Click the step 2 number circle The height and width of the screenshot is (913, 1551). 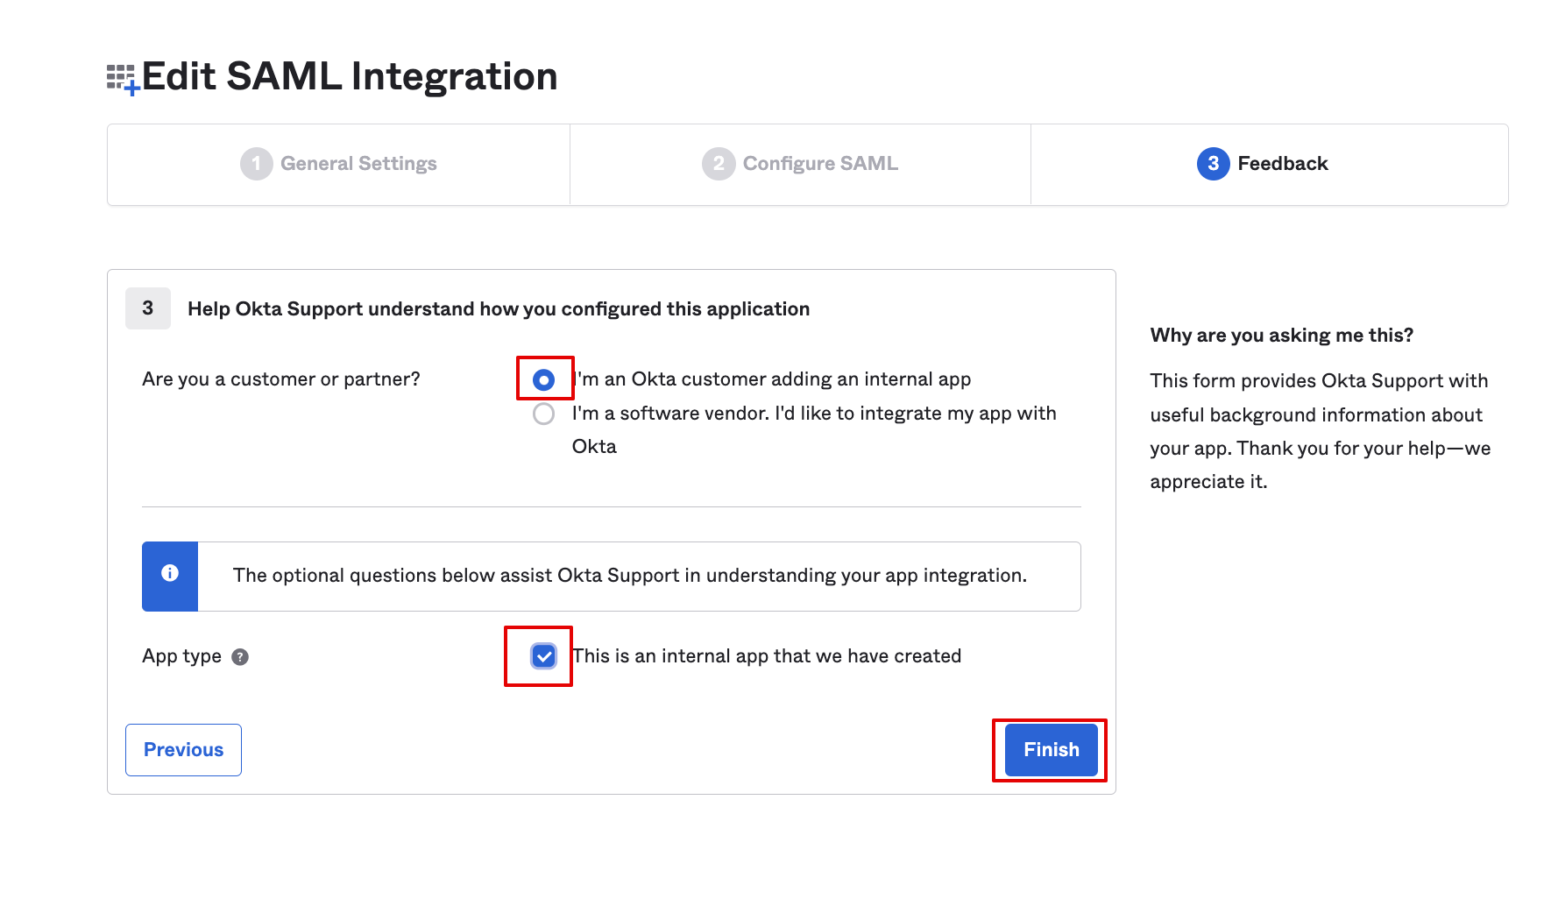click(x=718, y=164)
